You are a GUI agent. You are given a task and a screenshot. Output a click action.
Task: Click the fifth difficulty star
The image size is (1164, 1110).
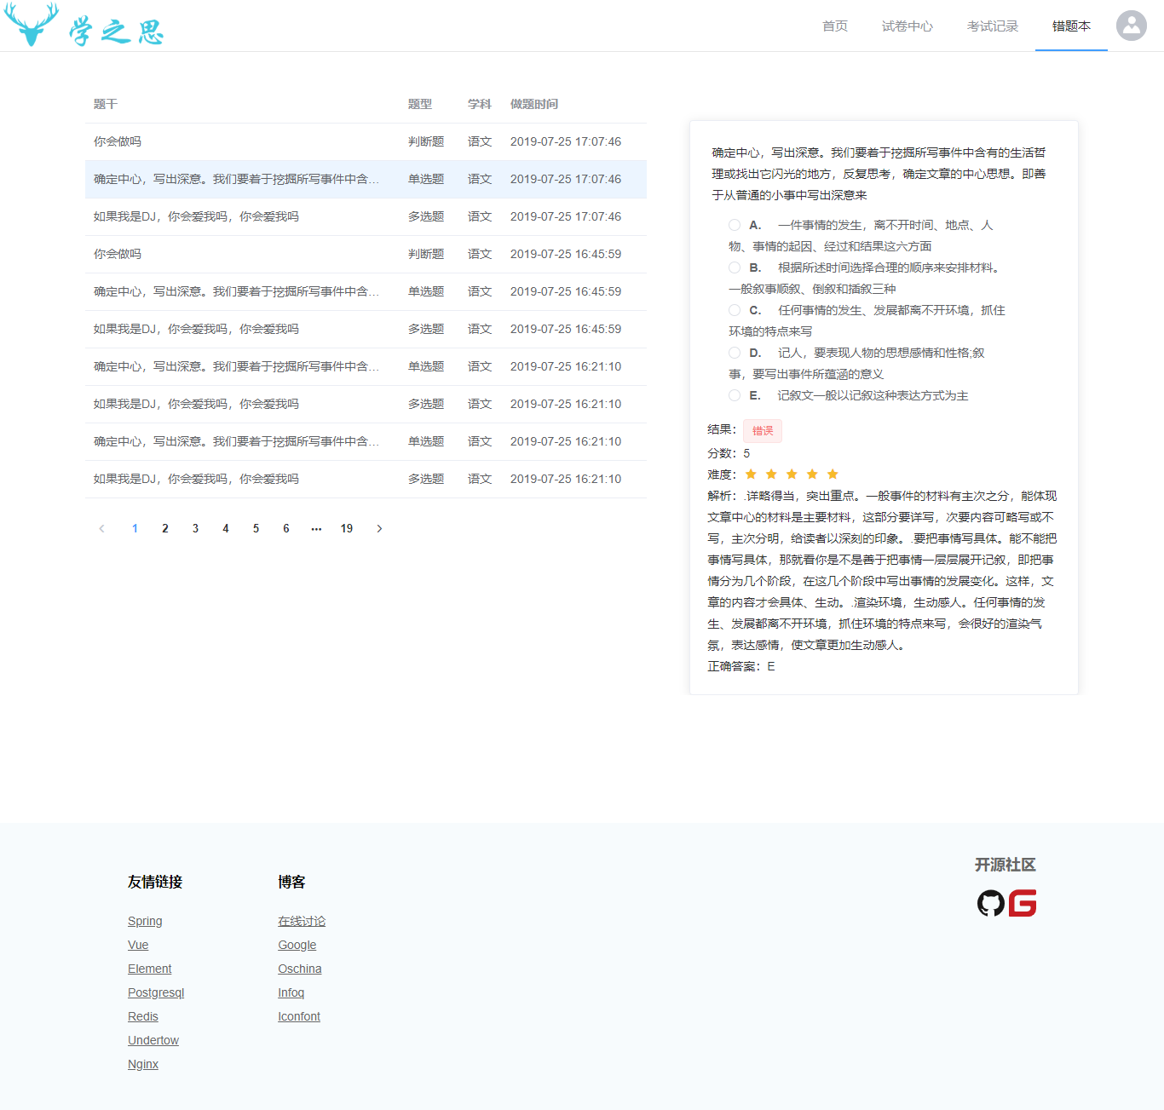[833, 474]
